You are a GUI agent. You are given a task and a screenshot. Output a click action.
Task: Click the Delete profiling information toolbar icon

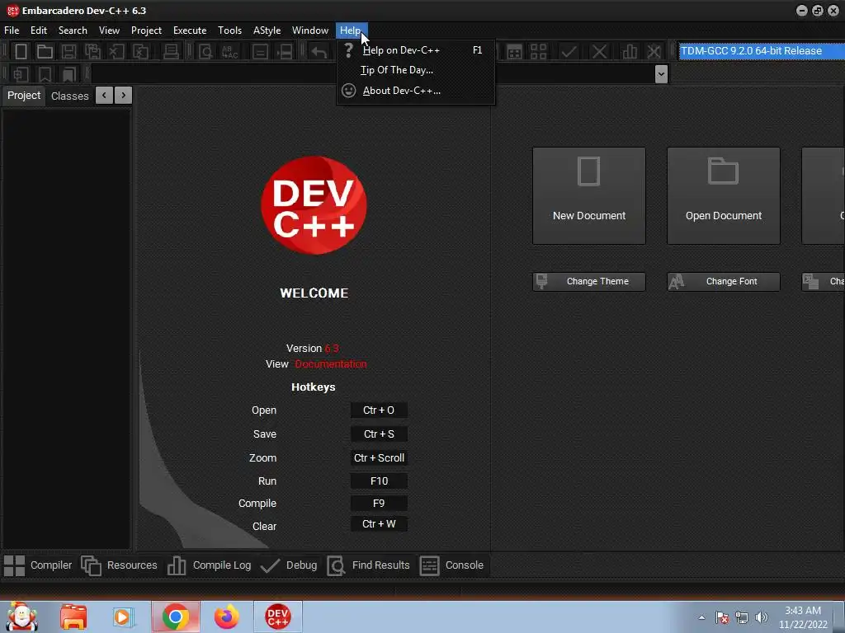click(654, 52)
